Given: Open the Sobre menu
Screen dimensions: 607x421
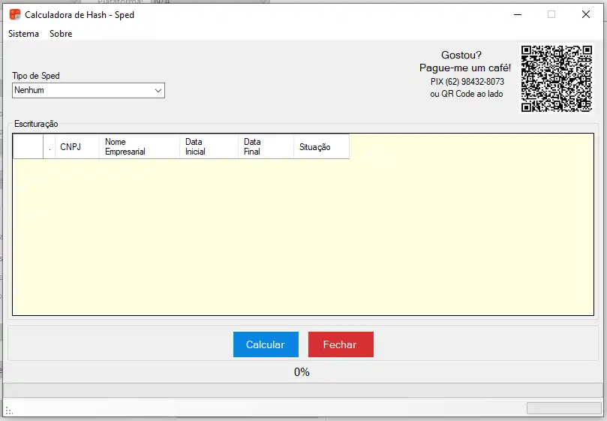Looking at the screenshot, I should [x=61, y=34].
